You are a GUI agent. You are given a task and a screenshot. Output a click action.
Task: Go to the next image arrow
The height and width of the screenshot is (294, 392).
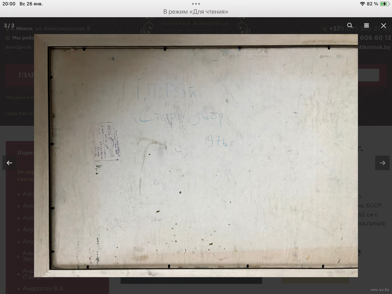click(x=382, y=163)
